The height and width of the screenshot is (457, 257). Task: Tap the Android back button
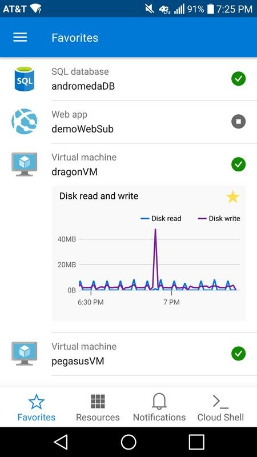pos(61,442)
